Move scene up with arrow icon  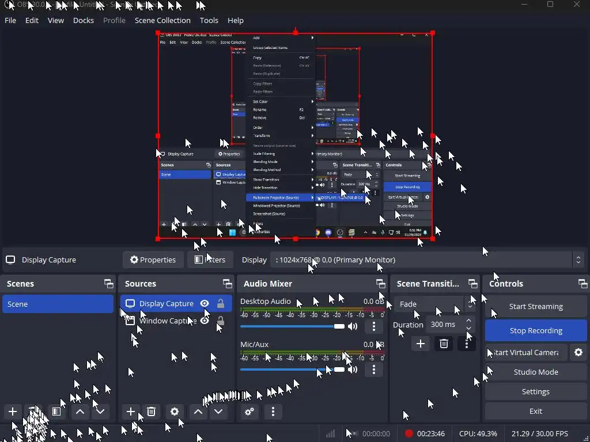pyautogui.click(x=80, y=411)
